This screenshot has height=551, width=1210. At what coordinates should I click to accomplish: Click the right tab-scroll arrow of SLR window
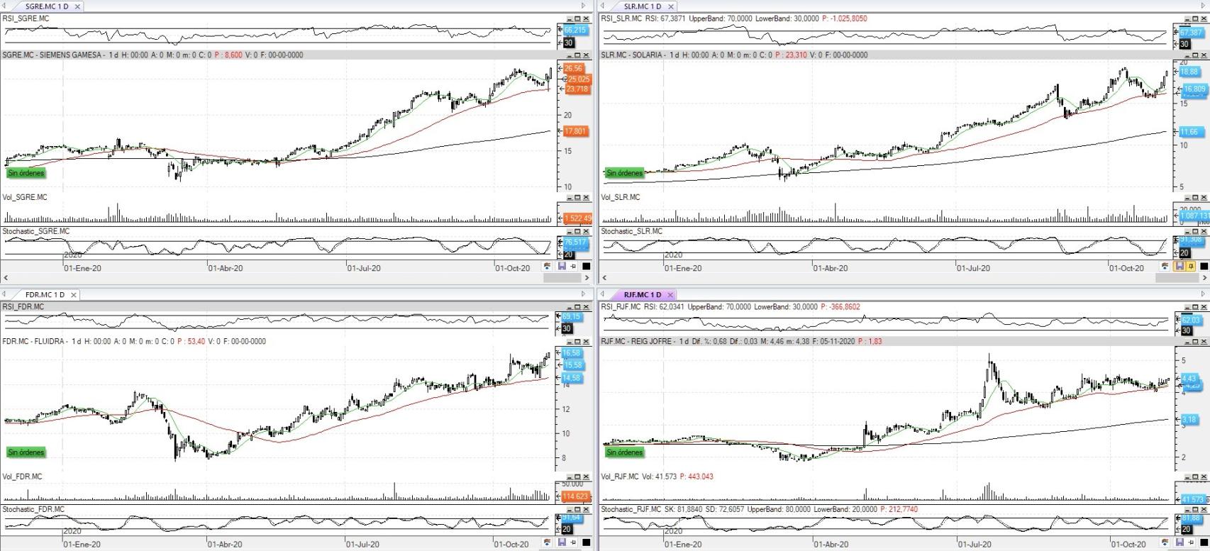point(1204,6)
